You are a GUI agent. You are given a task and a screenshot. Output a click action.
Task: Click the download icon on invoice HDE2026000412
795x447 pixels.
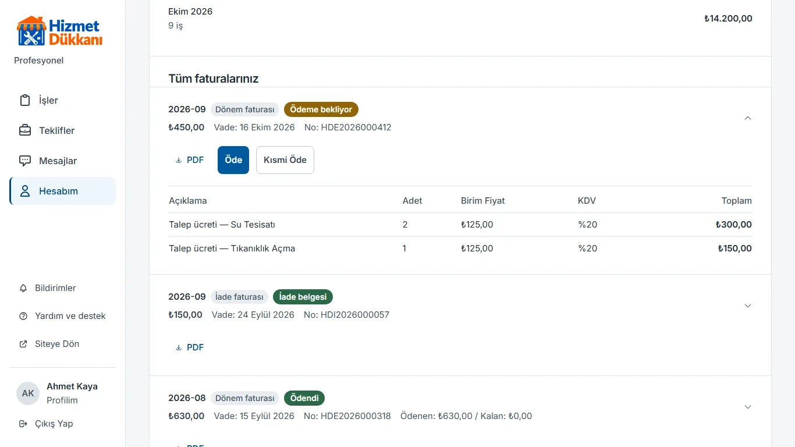point(179,160)
